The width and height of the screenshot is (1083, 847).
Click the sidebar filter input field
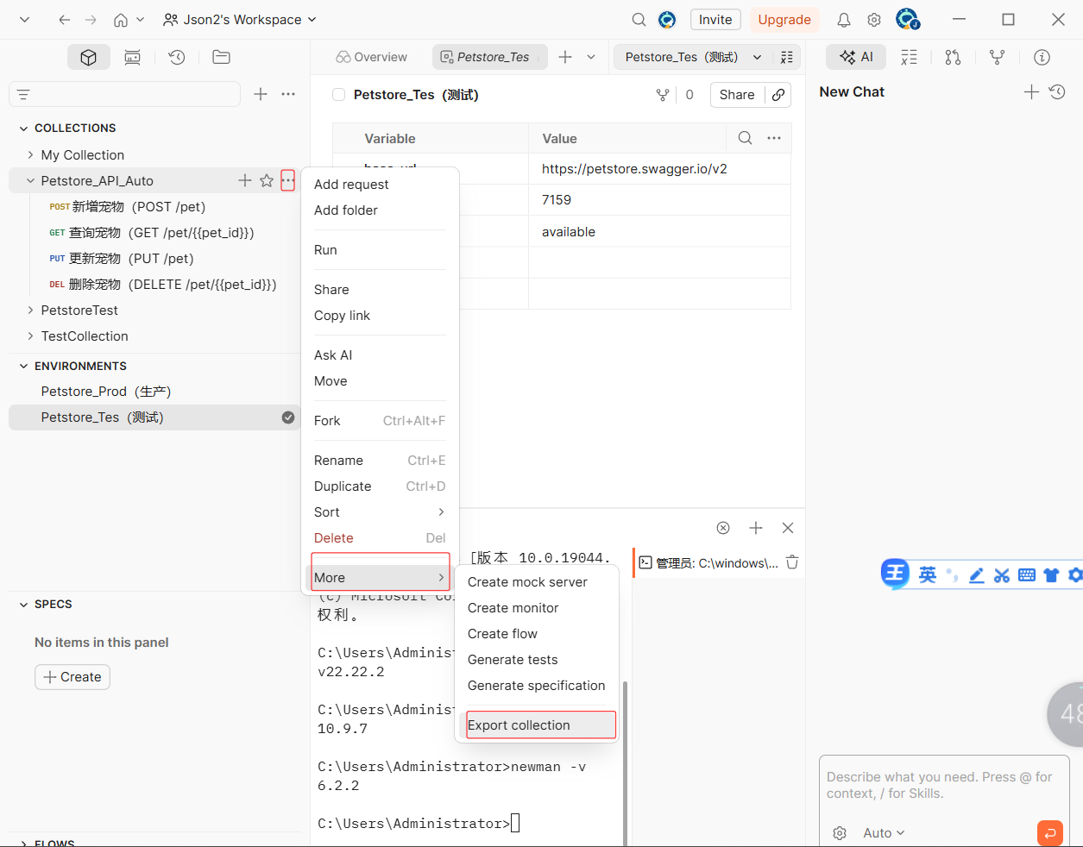pos(124,94)
